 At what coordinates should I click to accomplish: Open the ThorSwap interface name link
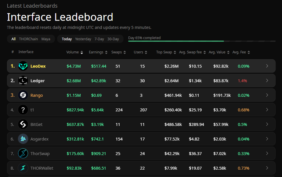(40, 154)
